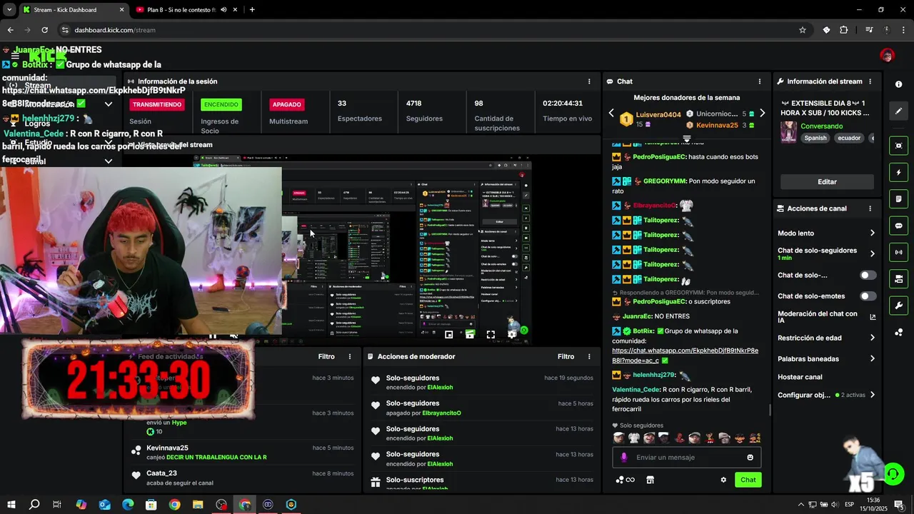This screenshot has height=514, width=914.
Task: Collapse the top donors handle in chat
Action: (x=687, y=139)
